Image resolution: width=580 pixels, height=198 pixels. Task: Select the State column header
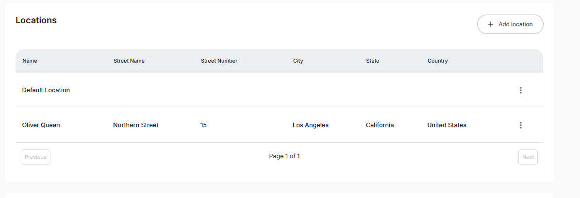[372, 61]
